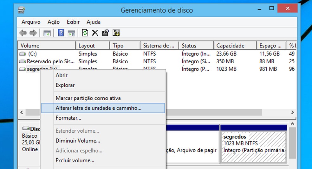Open the Properties toolbar icon
312x169 pixels.
[106, 33]
